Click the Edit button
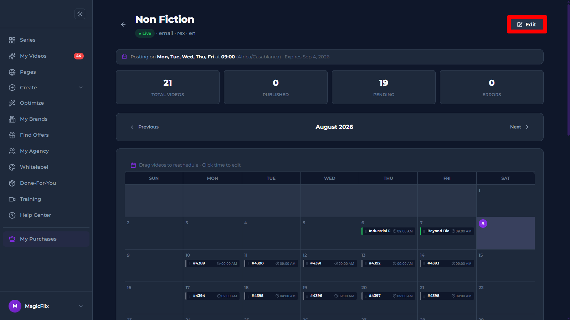Screen dimensions: 570x320 point(527,25)
